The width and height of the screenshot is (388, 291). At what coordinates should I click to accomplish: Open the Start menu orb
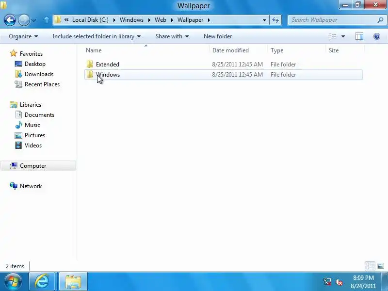[13, 282]
